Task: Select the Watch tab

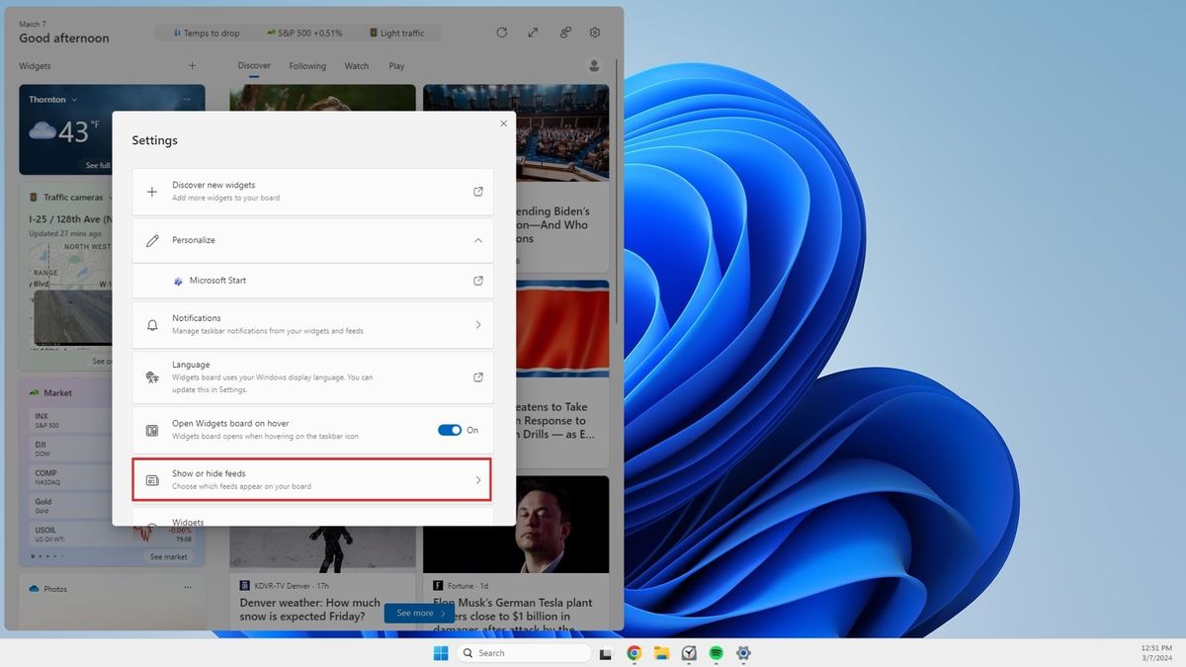Action: [356, 65]
